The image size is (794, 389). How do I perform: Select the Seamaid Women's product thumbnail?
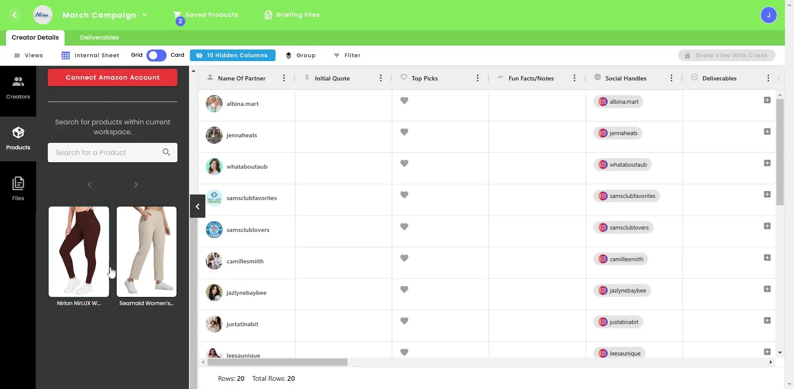click(x=146, y=252)
